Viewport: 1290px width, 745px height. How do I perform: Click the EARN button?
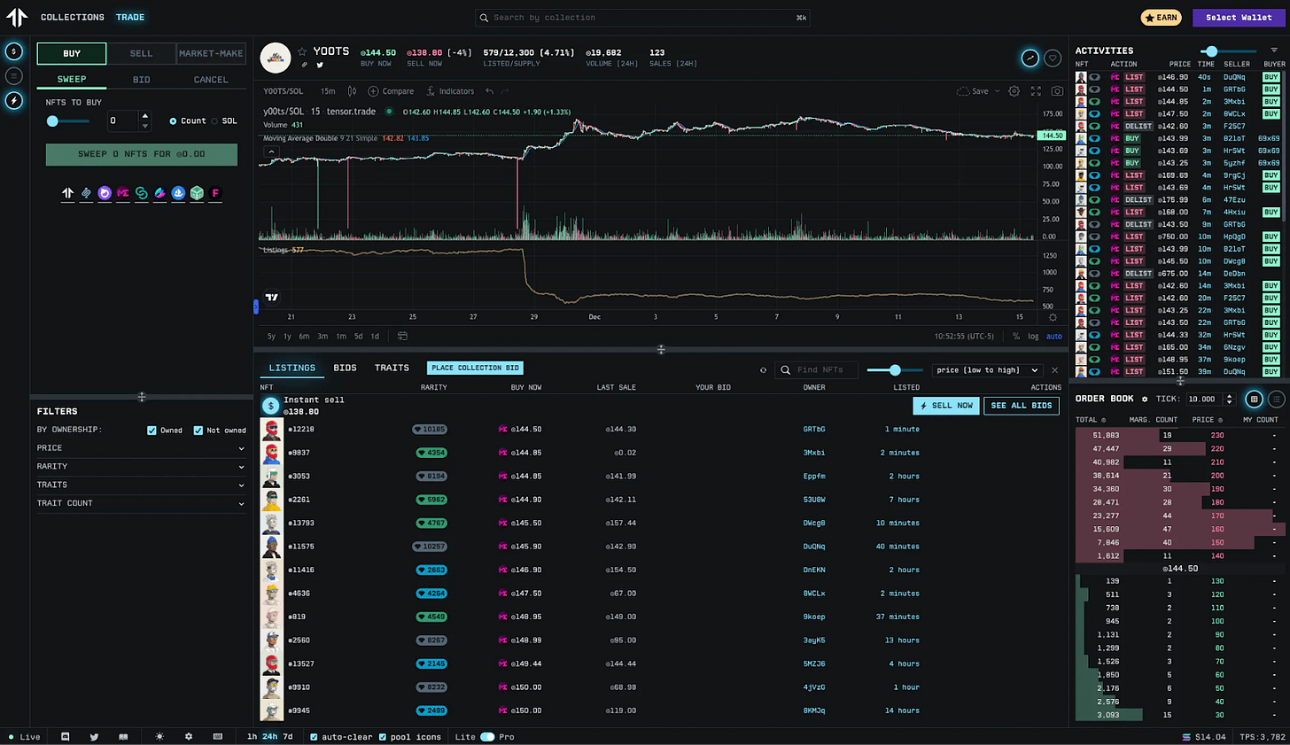coord(1161,18)
